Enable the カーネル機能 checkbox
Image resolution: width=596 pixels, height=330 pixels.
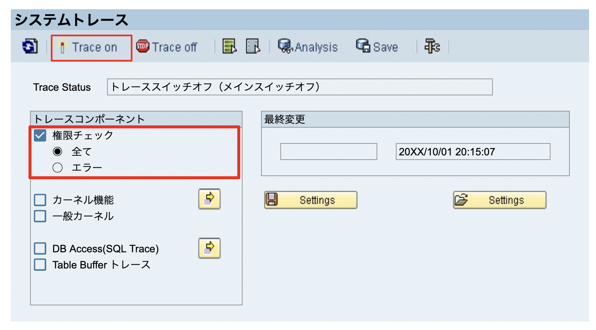(40, 200)
